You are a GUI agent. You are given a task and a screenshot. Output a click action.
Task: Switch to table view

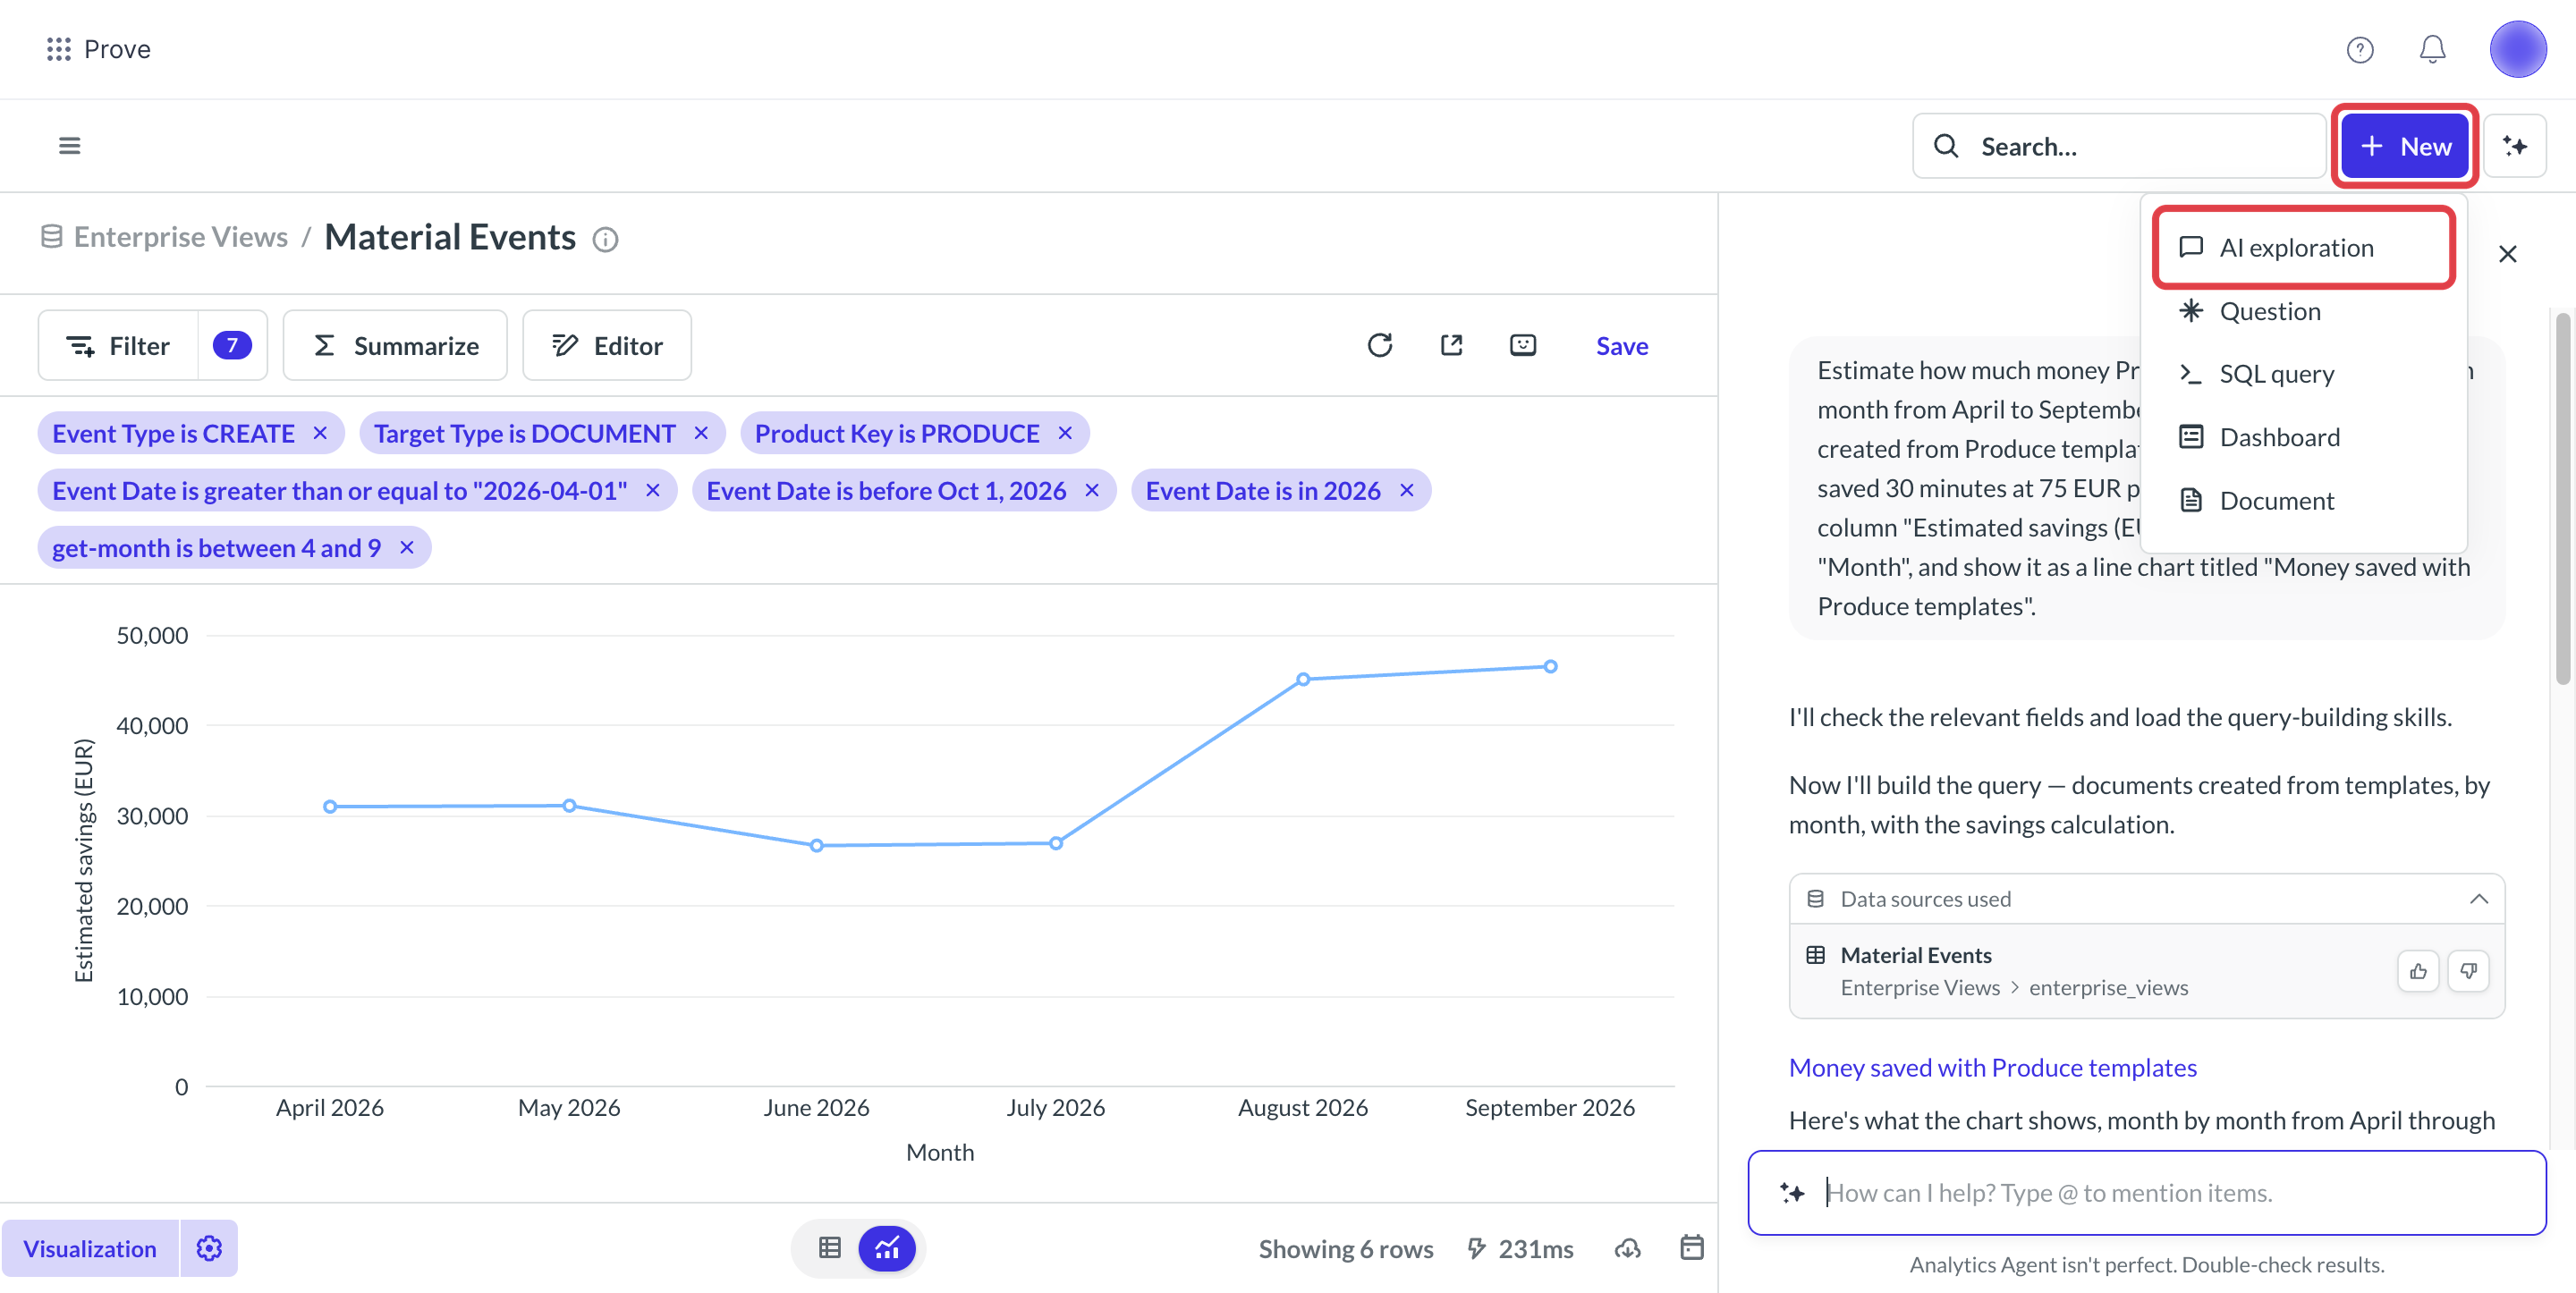[x=829, y=1248]
